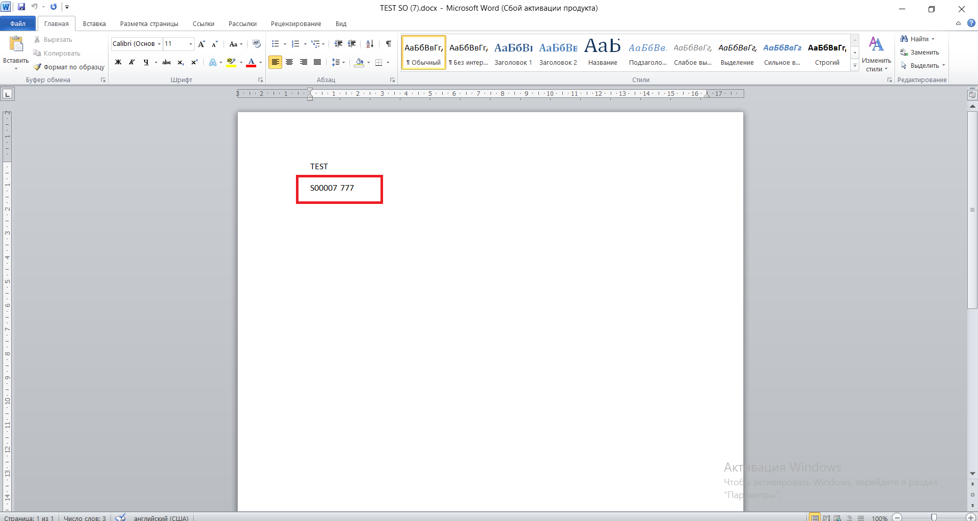The height and width of the screenshot is (521, 978).
Task: Click the ruler tab selector icon
Action: pos(8,94)
